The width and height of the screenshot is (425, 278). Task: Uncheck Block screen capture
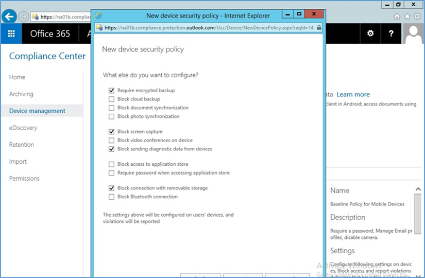tap(111, 132)
